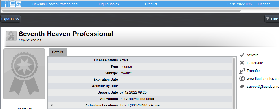Open the Details tab
Image resolution: width=279 pixels, height=109 pixels.
pyautogui.click(x=58, y=52)
